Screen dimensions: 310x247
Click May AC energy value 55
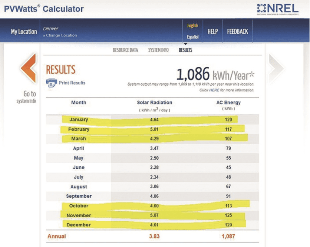click(x=229, y=158)
